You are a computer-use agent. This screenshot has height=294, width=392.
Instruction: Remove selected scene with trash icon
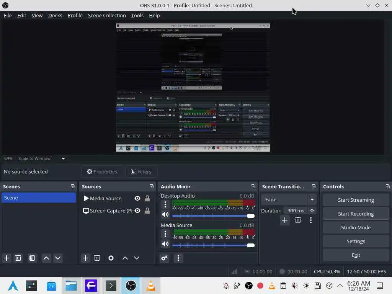(x=18, y=258)
